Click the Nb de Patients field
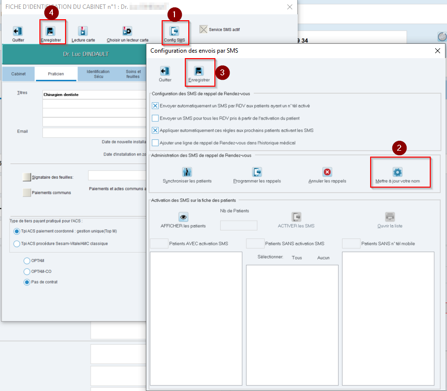 click(x=239, y=225)
